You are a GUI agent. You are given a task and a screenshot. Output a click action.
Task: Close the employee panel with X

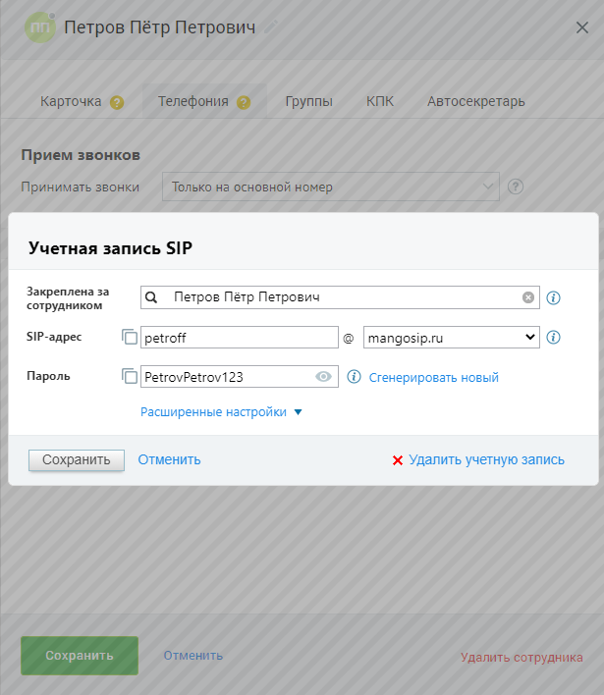581,27
